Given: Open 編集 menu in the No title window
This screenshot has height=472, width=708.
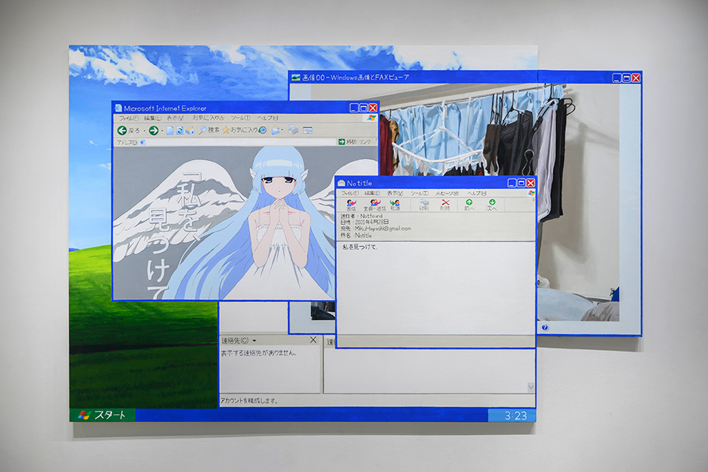Looking at the screenshot, I should point(372,194).
